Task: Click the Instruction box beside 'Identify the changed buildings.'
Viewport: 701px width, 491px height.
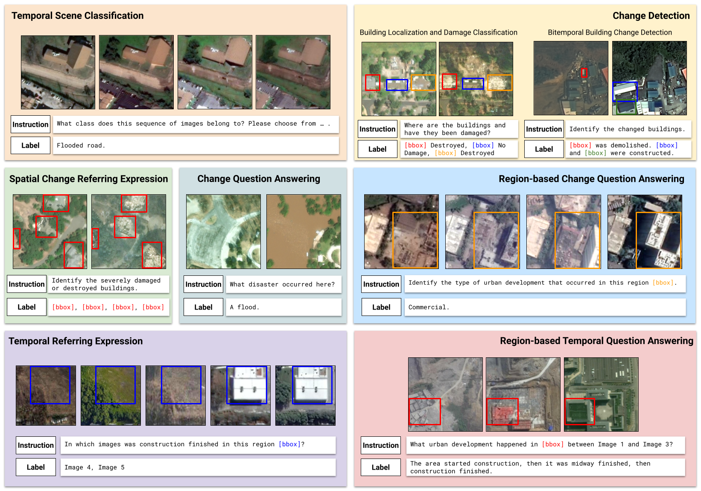Action: (544, 129)
